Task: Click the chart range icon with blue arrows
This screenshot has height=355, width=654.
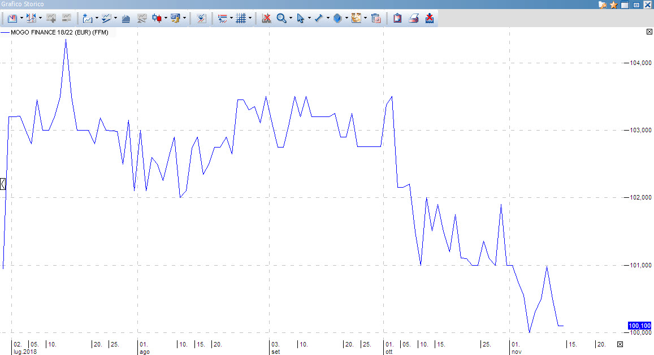Action: point(31,18)
